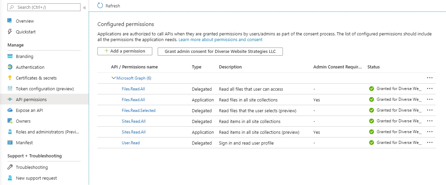This screenshot has height=185, width=446.
Task: Click the Status column header
Action: coord(374,67)
